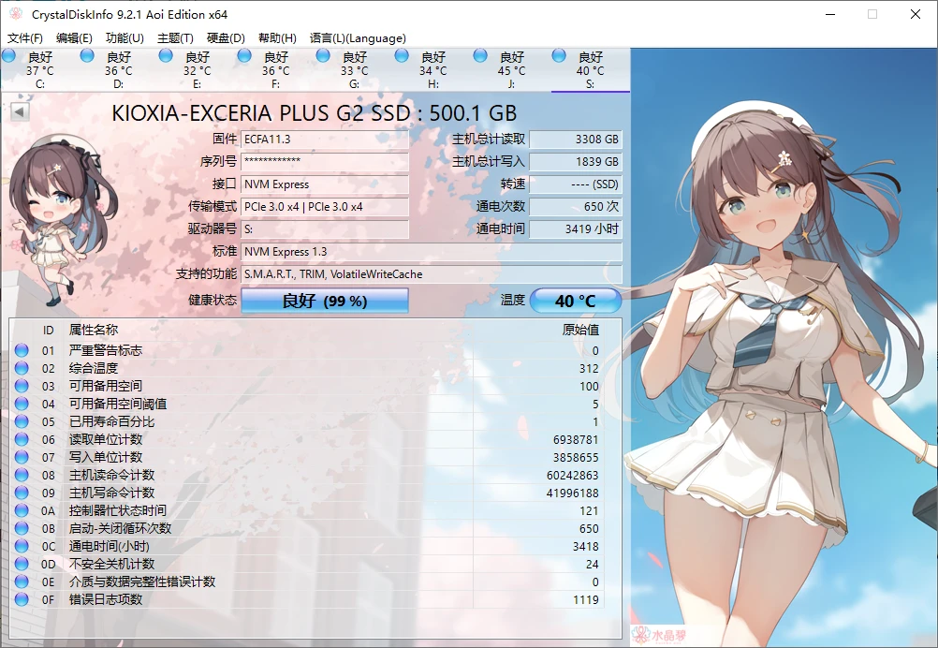Select the 综合温度 attribute name
The image size is (938, 648).
point(94,368)
